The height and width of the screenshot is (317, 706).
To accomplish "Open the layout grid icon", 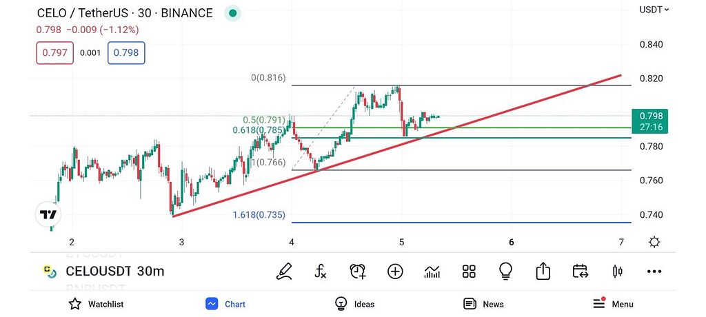I will [469, 272].
